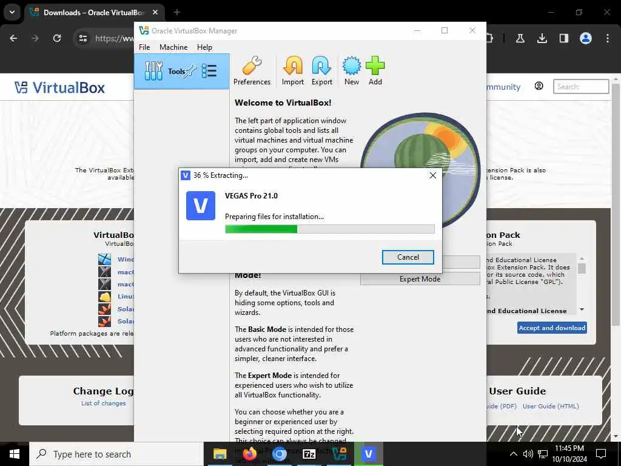Click Accept and download in browser

pyautogui.click(x=552, y=328)
